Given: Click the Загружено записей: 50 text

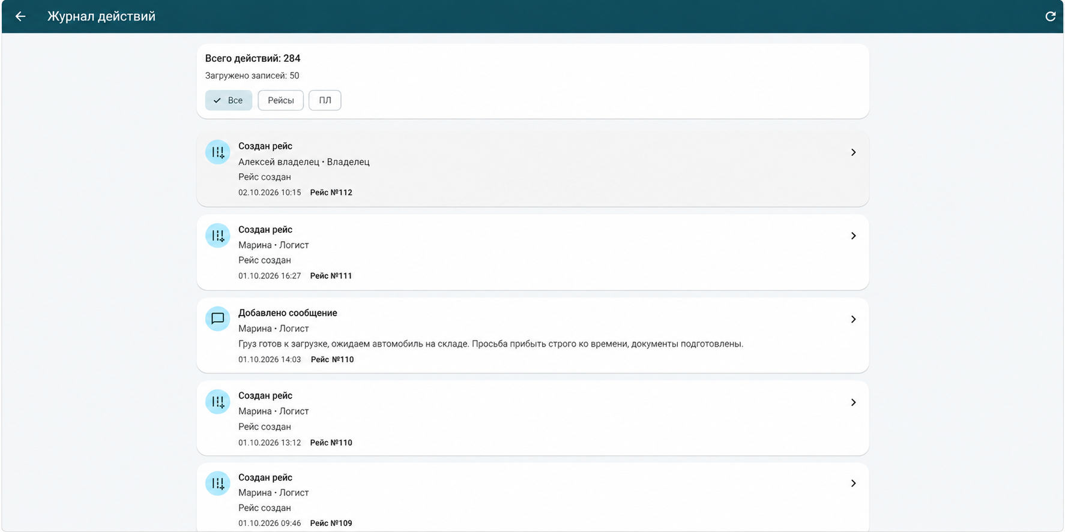Looking at the screenshot, I should coord(252,76).
